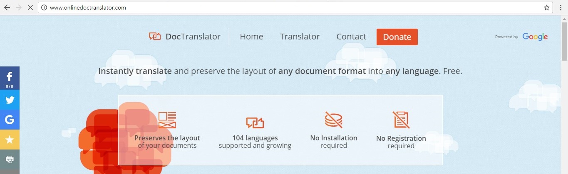
Task: Click the page vertical scrollbar thumb
Action: coord(564,42)
